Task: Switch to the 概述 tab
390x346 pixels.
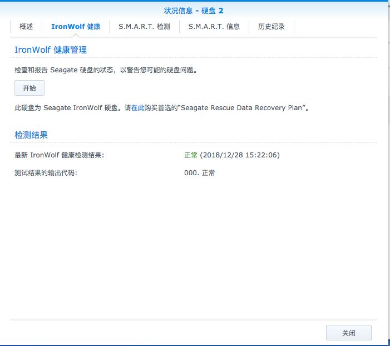Action: [26, 27]
